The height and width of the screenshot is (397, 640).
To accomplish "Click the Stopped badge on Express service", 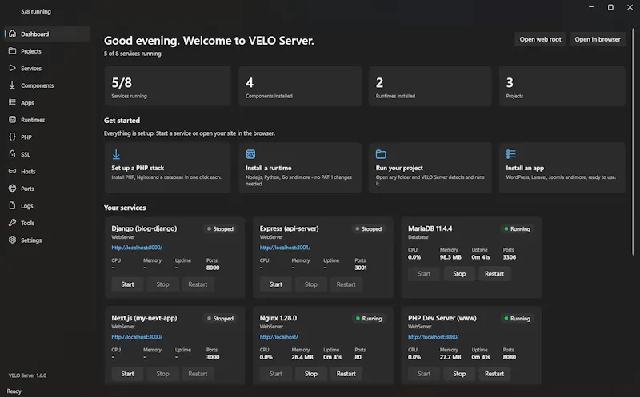I will [x=368, y=229].
